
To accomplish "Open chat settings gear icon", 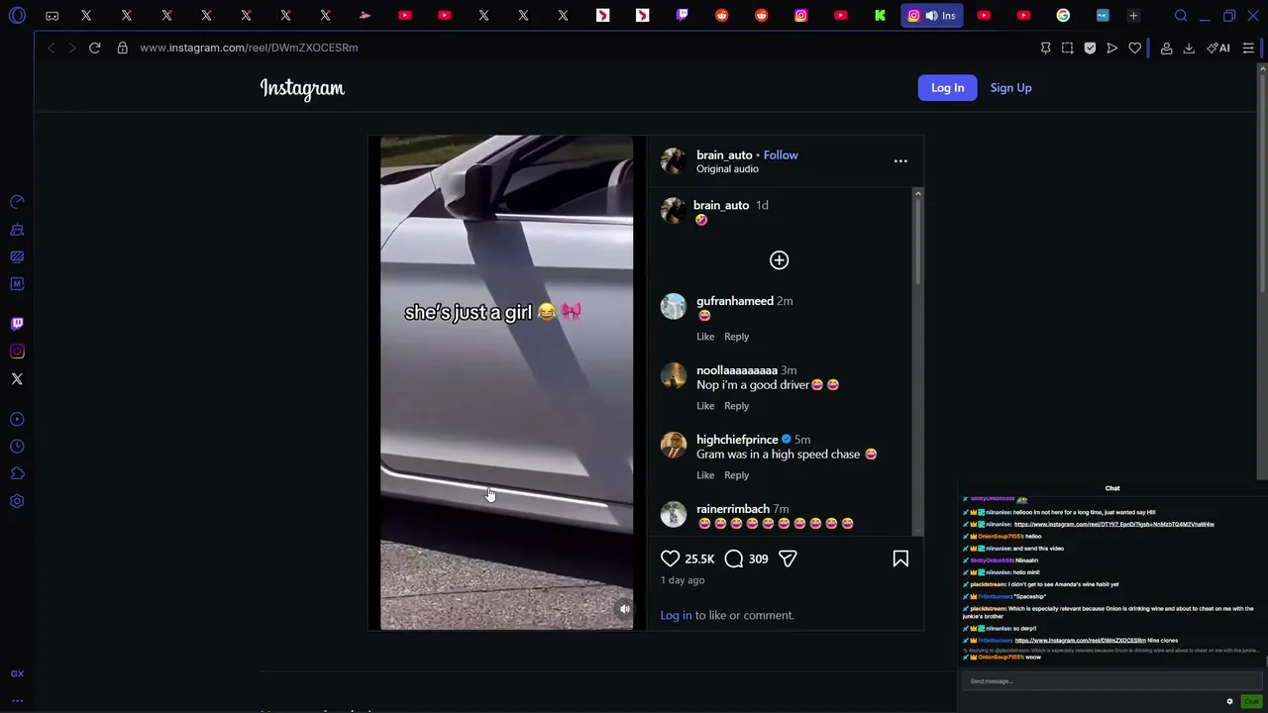I will 1229,701.
